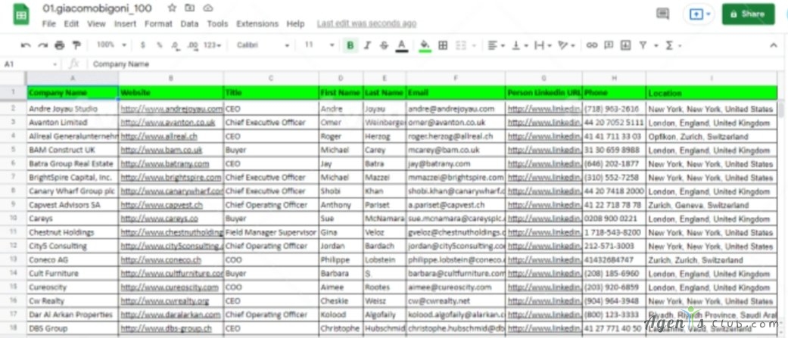788x338 pixels.
Task: Open the functions sigma menu
Action: click(674, 45)
